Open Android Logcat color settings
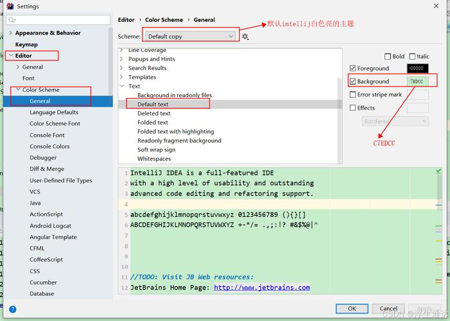Viewport: 450px width, 321px height. pyautogui.click(x=50, y=226)
